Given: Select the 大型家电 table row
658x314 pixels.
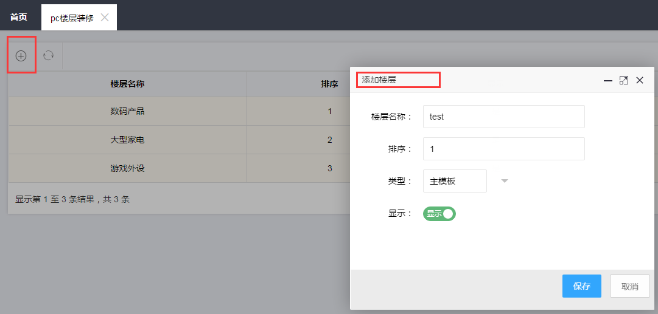Looking at the screenshot, I should point(179,140).
